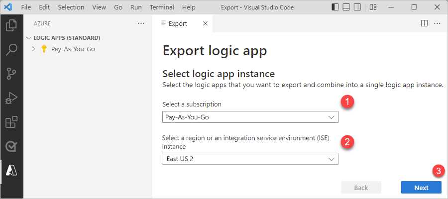The height and width of the screenshot is (199, 448).
Task: Toggle the primary side bar layout button
Action: click(335, 7)
